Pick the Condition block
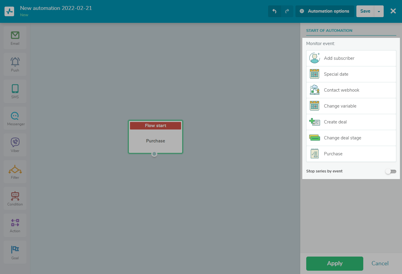 pos(15,198)
